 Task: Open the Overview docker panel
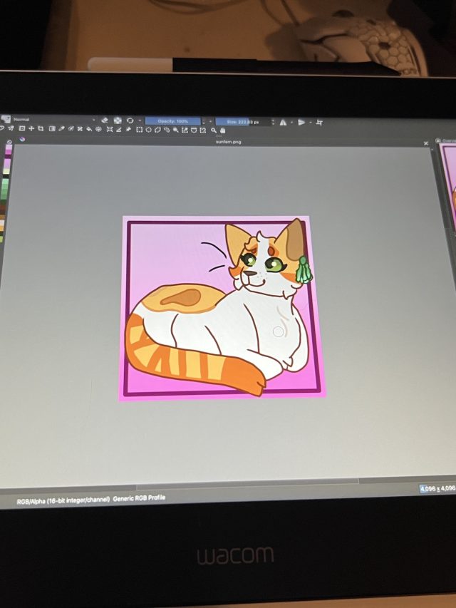tap(447, 140)
